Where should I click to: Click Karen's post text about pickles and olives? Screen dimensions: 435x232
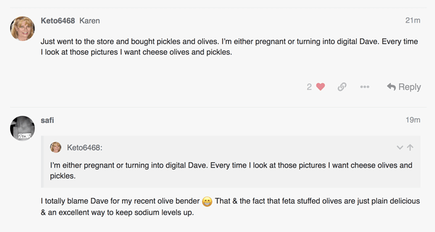[x=229, y=47]
